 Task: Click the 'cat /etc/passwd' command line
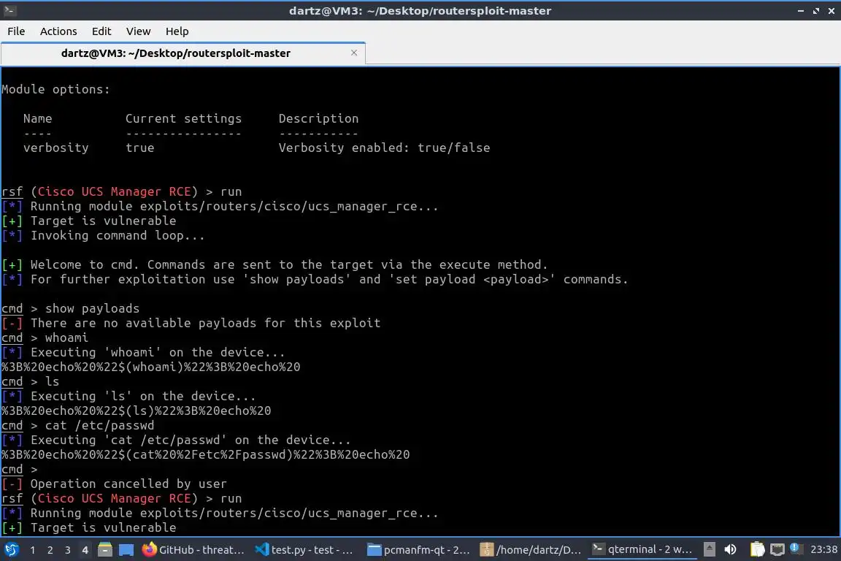(78, 426)
